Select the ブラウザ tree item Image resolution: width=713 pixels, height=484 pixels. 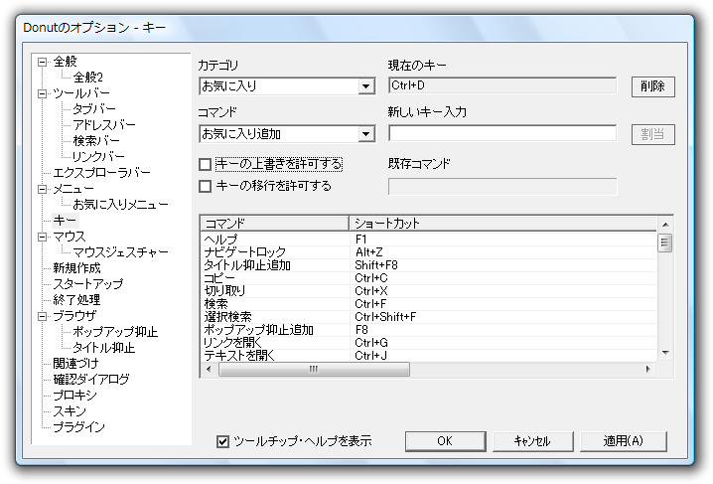75,316
